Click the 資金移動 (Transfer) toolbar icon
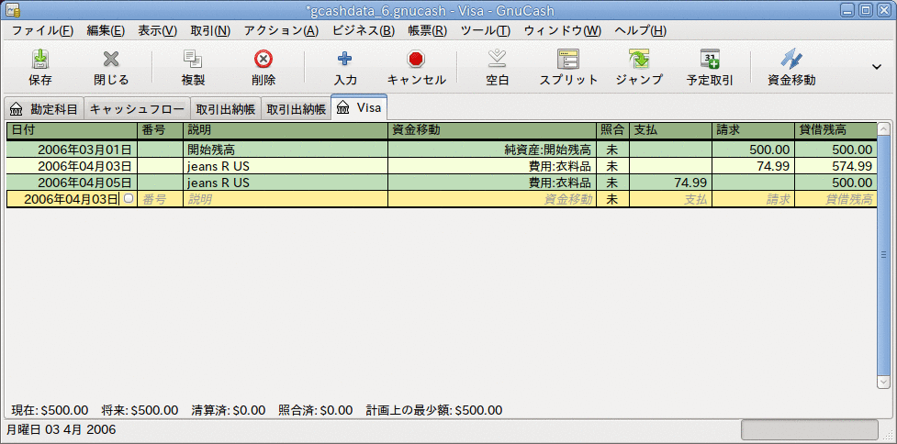 (x=791, y=60)
